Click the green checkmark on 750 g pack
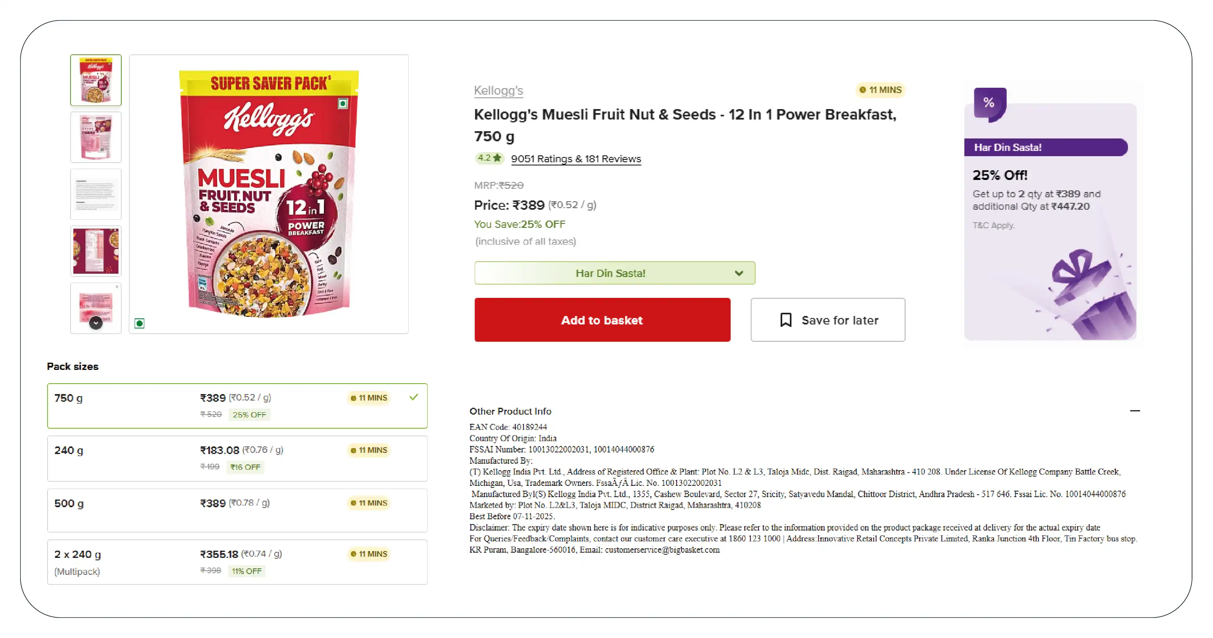This screenshot has width=1213, height=638. click(413, 397)
